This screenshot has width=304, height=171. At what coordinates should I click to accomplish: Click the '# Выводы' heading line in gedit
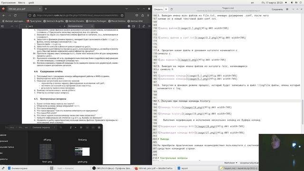tap(163, 139)
